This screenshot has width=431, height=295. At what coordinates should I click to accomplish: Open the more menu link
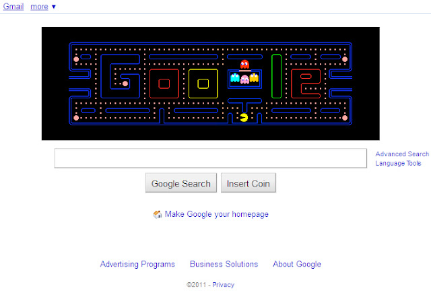[39, 7]
